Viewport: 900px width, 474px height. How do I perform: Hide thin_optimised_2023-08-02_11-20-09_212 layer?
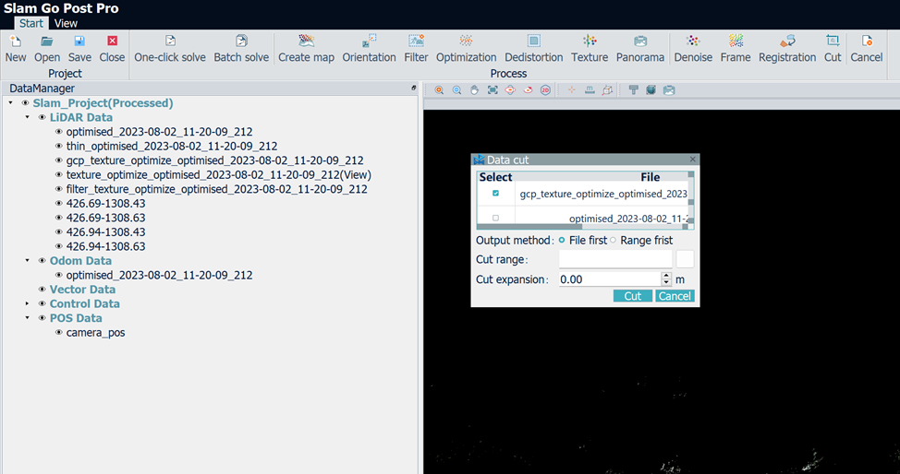[x=58, y=146]
